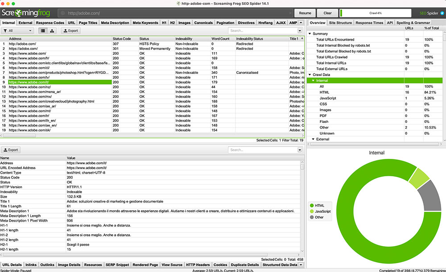Click the Screaming Frog logo
Viewport: 446px width, 272px height.
[x=25, y=13]
